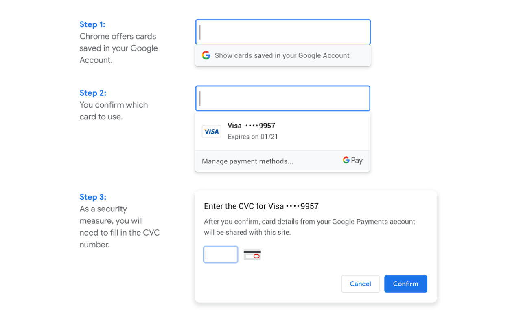The image size is (521, 326).
Task: Click the Step 3 security measure description
Action: pyautogui.click(x=120, y=227)
